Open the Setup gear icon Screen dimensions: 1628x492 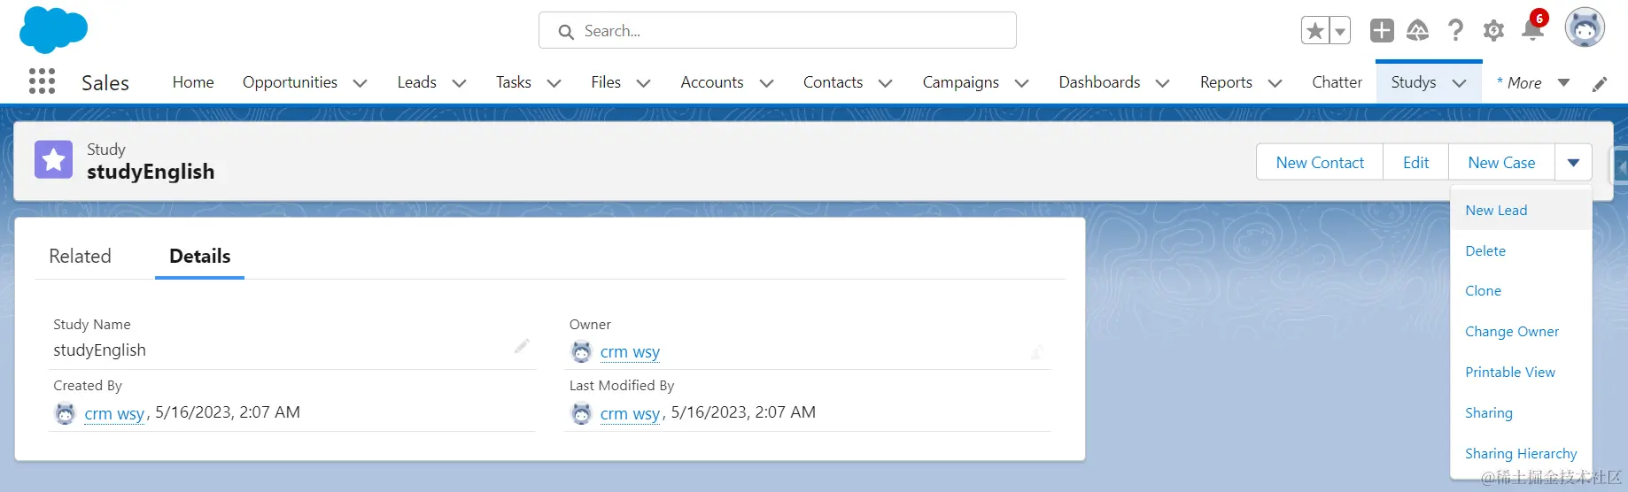(1493, 31)
